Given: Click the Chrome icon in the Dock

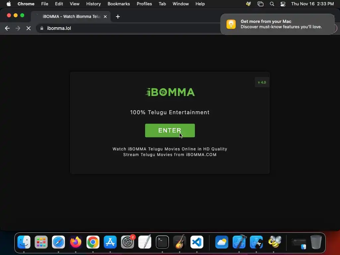Looking at the screenshot, I should (x=93, y=242).
